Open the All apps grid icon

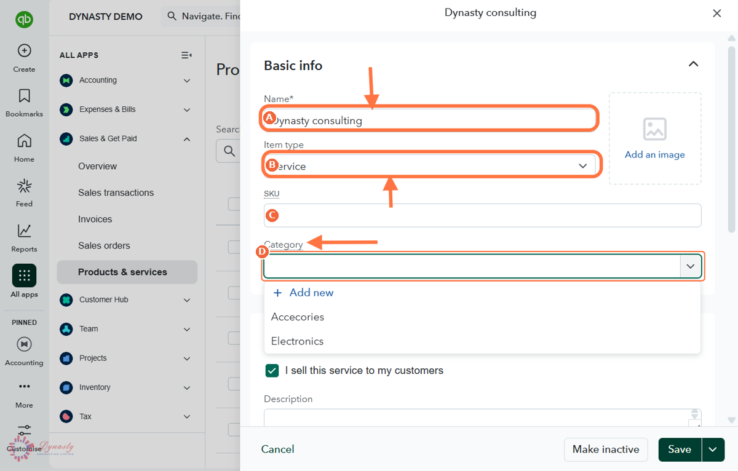tap(24, 275)
